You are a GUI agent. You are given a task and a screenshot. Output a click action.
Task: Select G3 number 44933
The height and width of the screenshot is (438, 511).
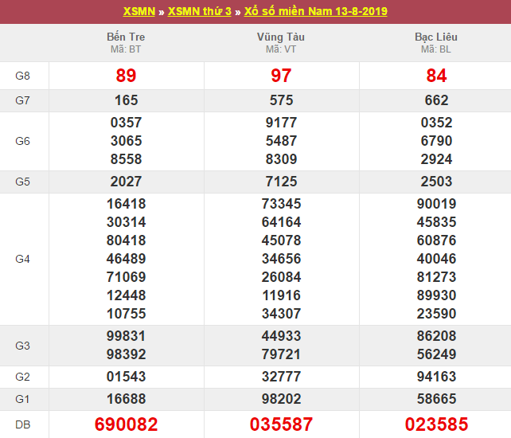tap(281, 336)
